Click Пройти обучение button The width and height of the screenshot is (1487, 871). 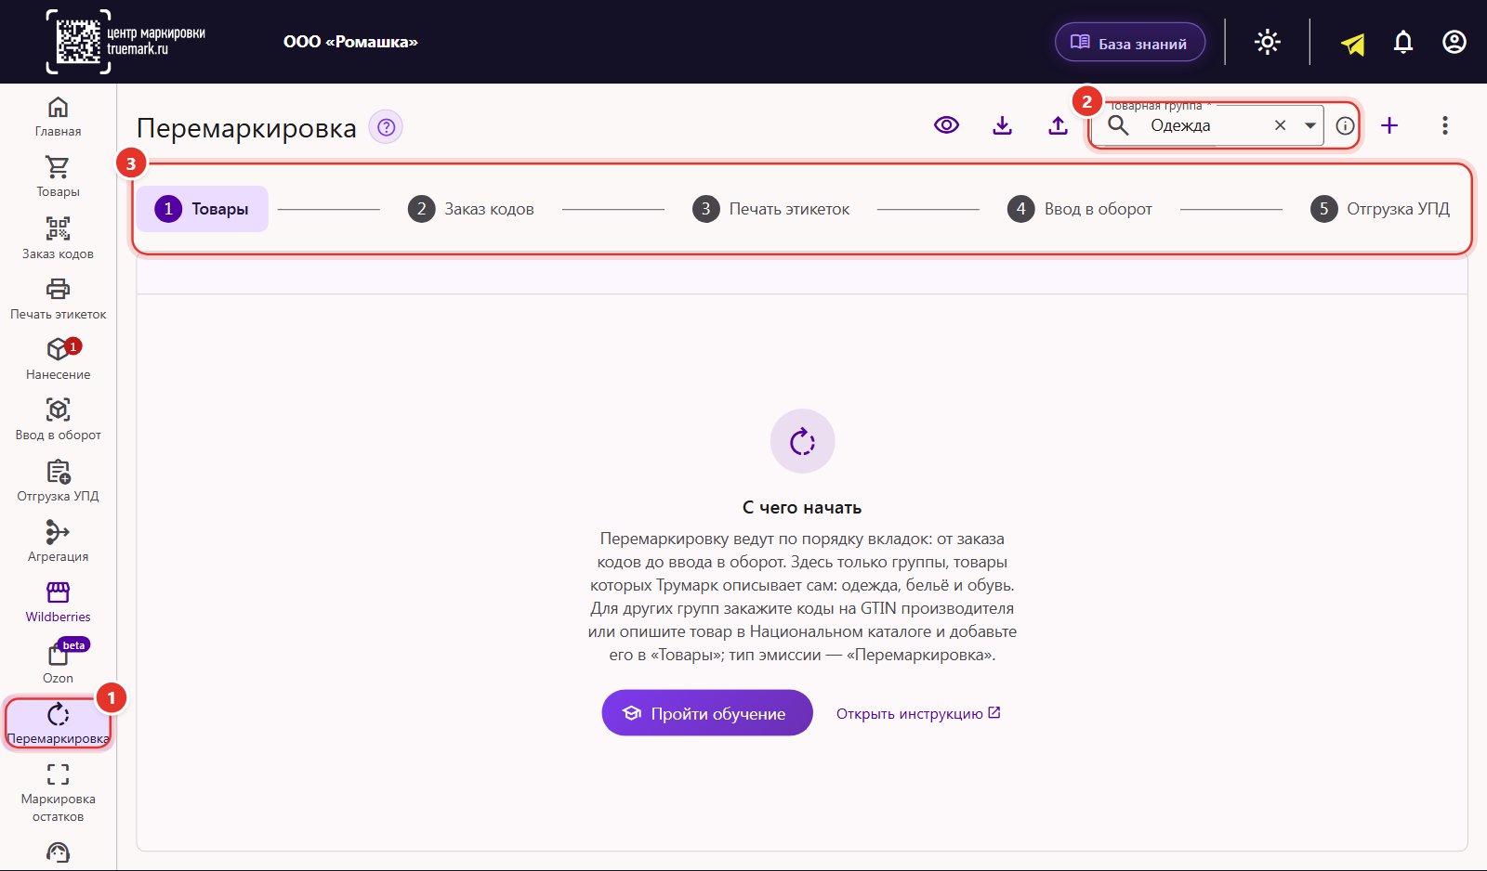point(707,713)
